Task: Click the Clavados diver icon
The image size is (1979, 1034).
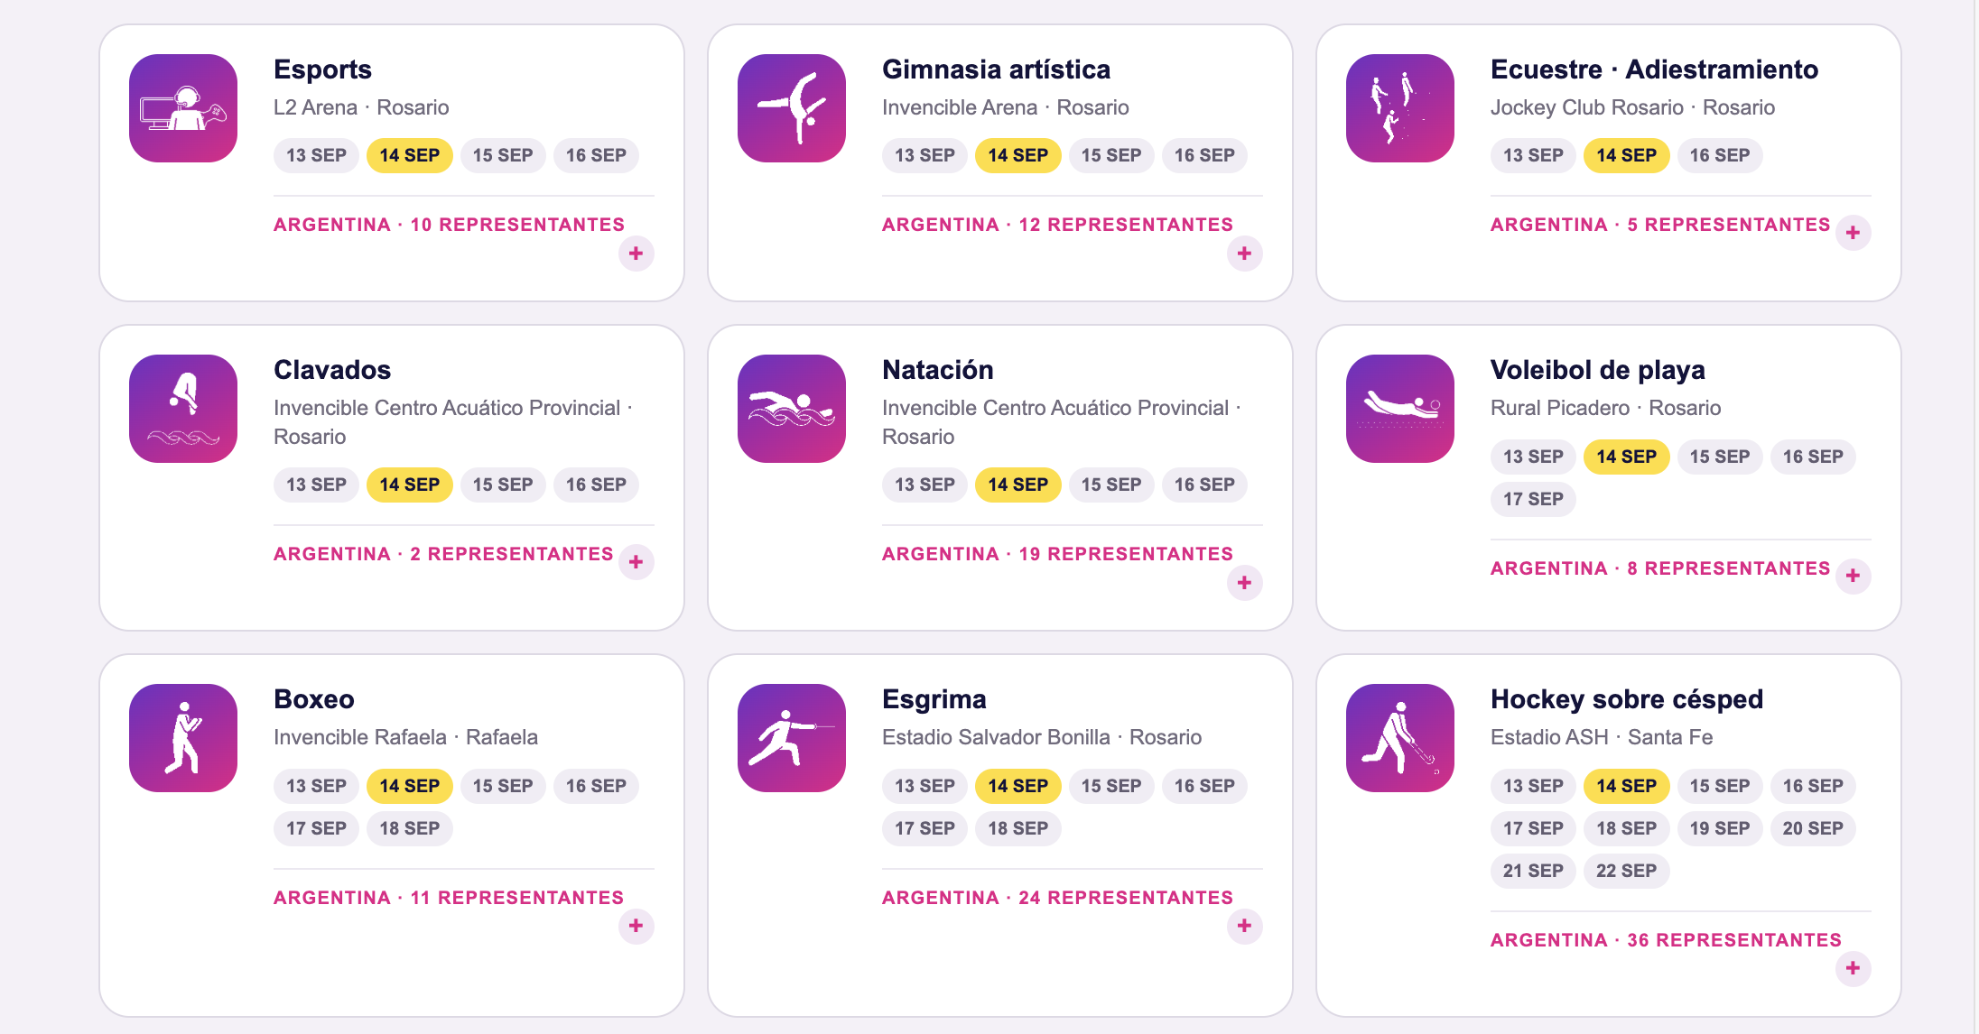Action: pos(183,409)
